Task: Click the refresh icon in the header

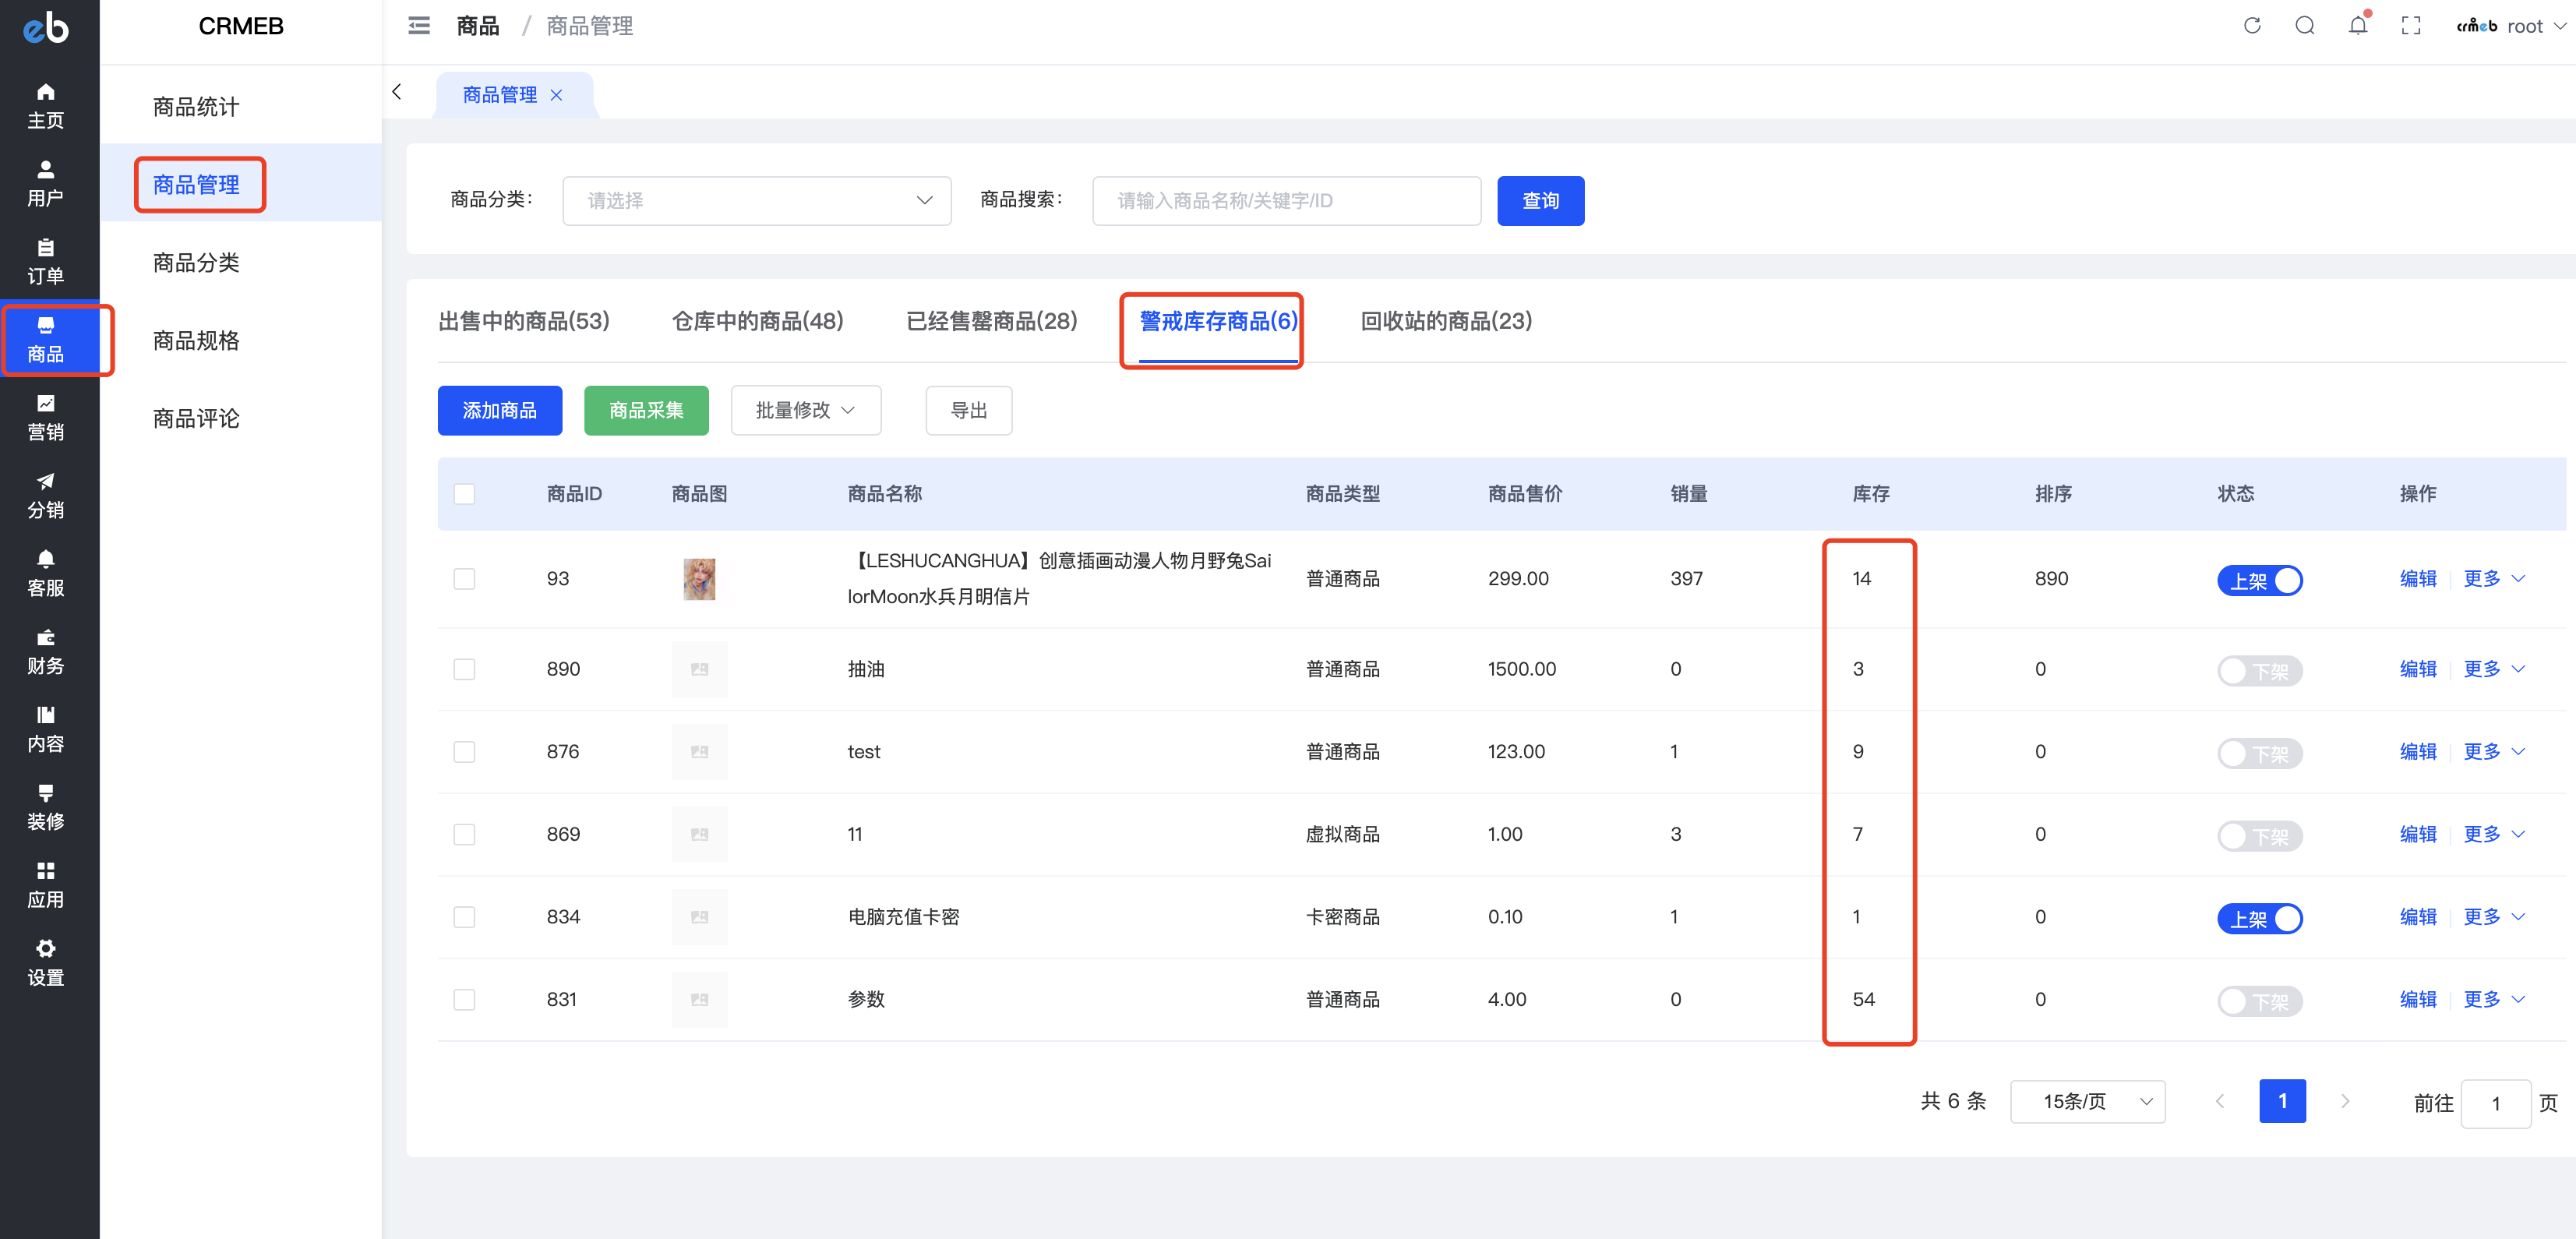Action: click(x=2251, y=26)
